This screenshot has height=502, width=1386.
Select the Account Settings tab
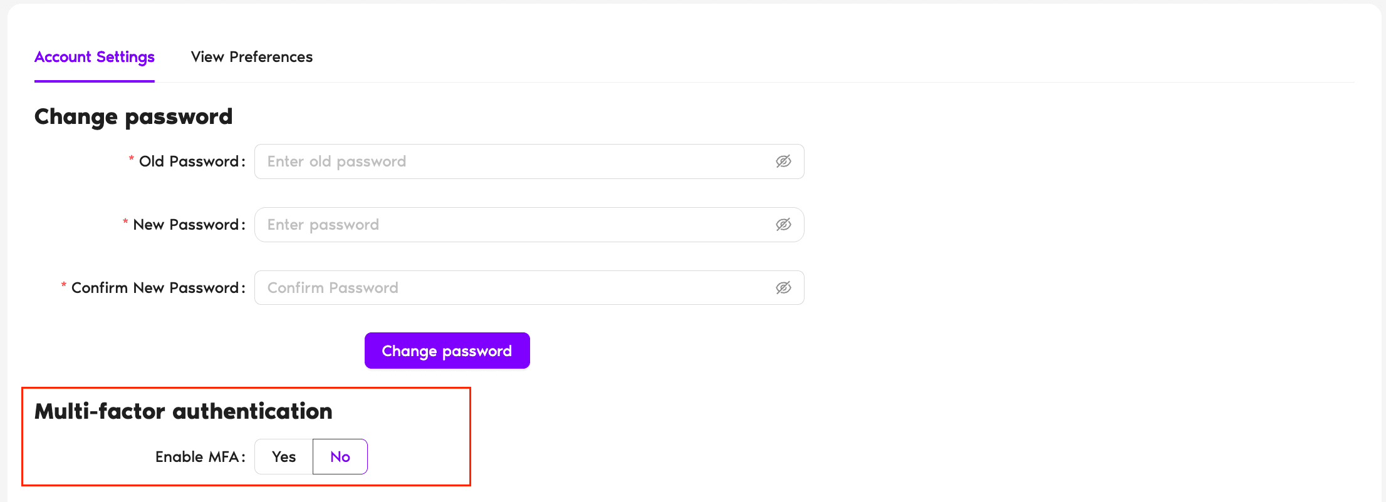(x=94, y=56)
